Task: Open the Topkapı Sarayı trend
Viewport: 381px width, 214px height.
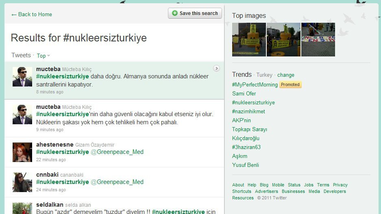Action: [250, 129]
